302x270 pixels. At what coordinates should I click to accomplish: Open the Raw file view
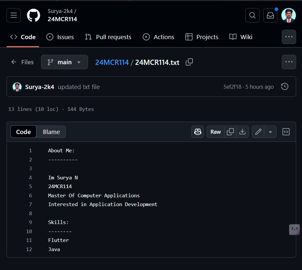click(x=215, y=132)
